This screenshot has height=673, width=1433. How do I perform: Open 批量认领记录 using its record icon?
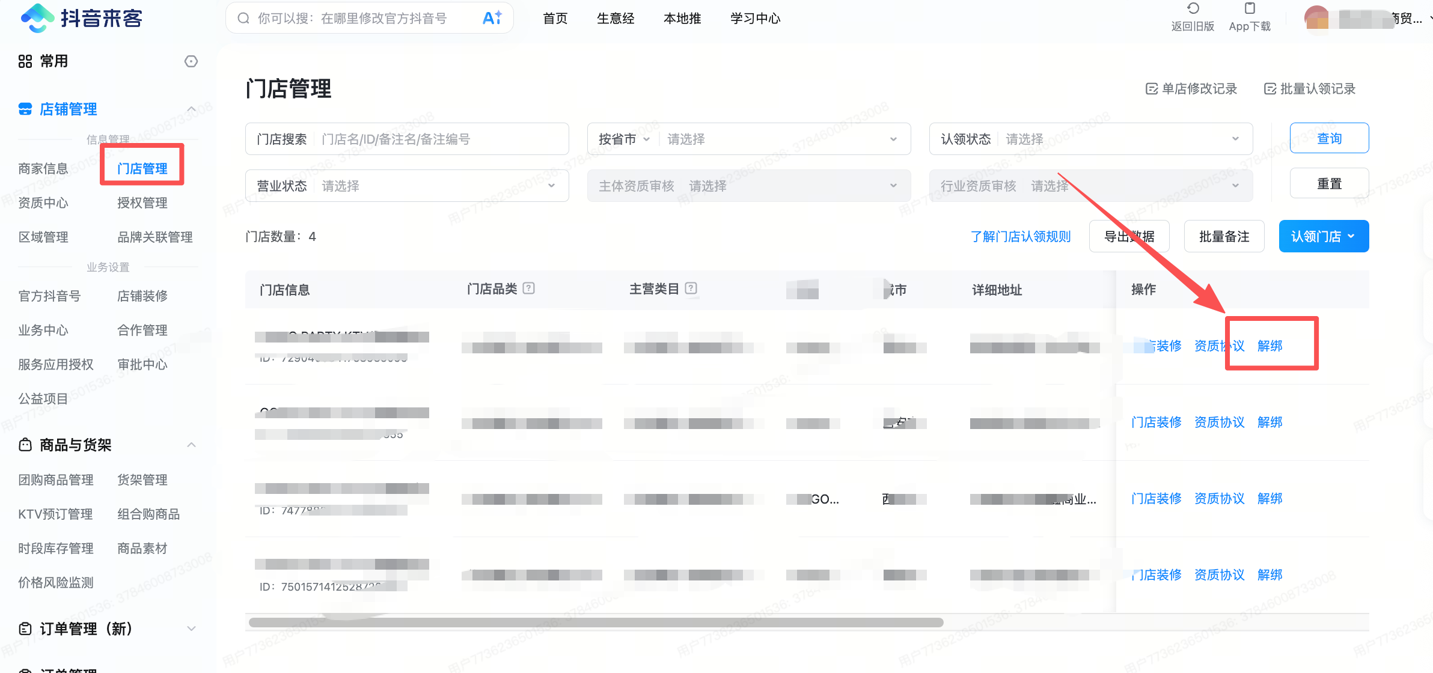(1270, 88)
